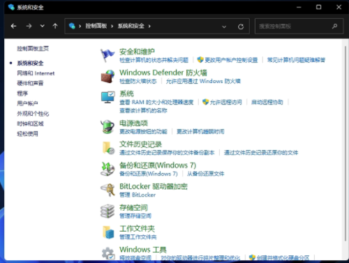Image resolution: width=349 pixels, height=263 pixels.
Task: Open the 电源选项 heading link
Action: click(133, 123)
